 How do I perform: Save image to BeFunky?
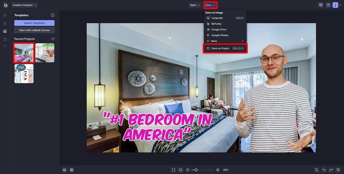tap(225, 24)
